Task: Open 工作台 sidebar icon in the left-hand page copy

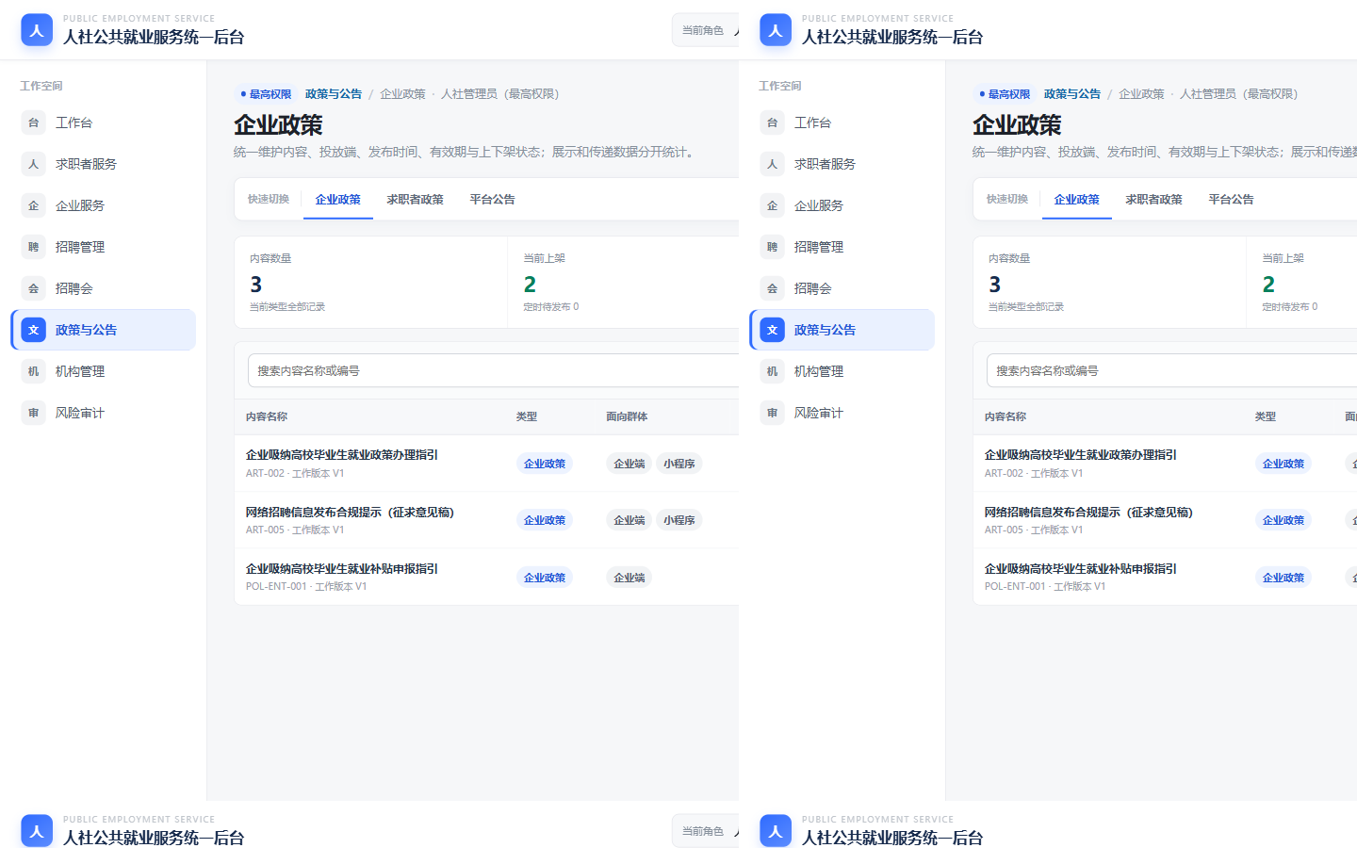Action: click(x=34, y=122)
